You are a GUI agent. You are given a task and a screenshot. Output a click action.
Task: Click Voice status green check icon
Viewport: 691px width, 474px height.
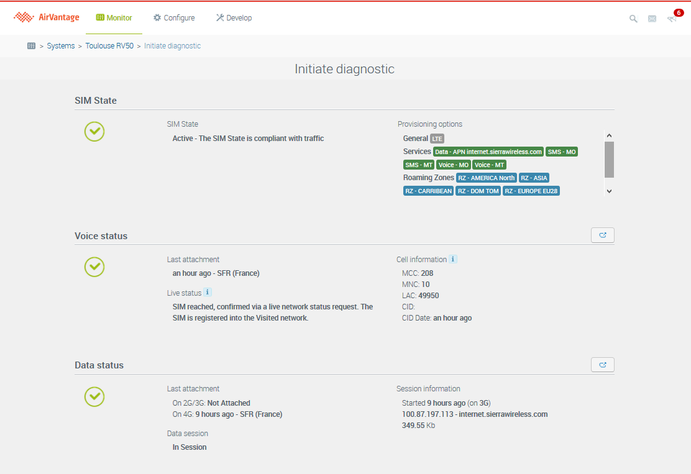[94, 267]
